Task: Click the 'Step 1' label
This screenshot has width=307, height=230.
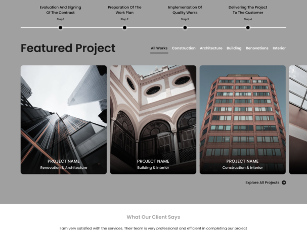Action: pos(60,19)
